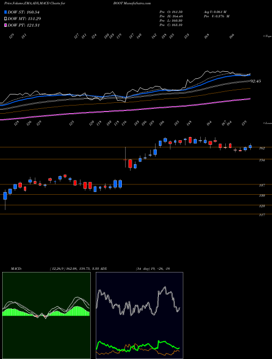Click the Pre C: 163.10 value
Viewport: 272px width, 359px height.
click(171, 25)
